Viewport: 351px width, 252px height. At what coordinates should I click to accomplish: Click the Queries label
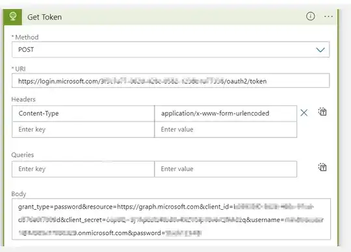coord(23,155)
